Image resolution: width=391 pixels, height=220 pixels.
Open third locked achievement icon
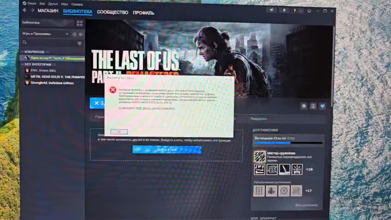[284, 191]
